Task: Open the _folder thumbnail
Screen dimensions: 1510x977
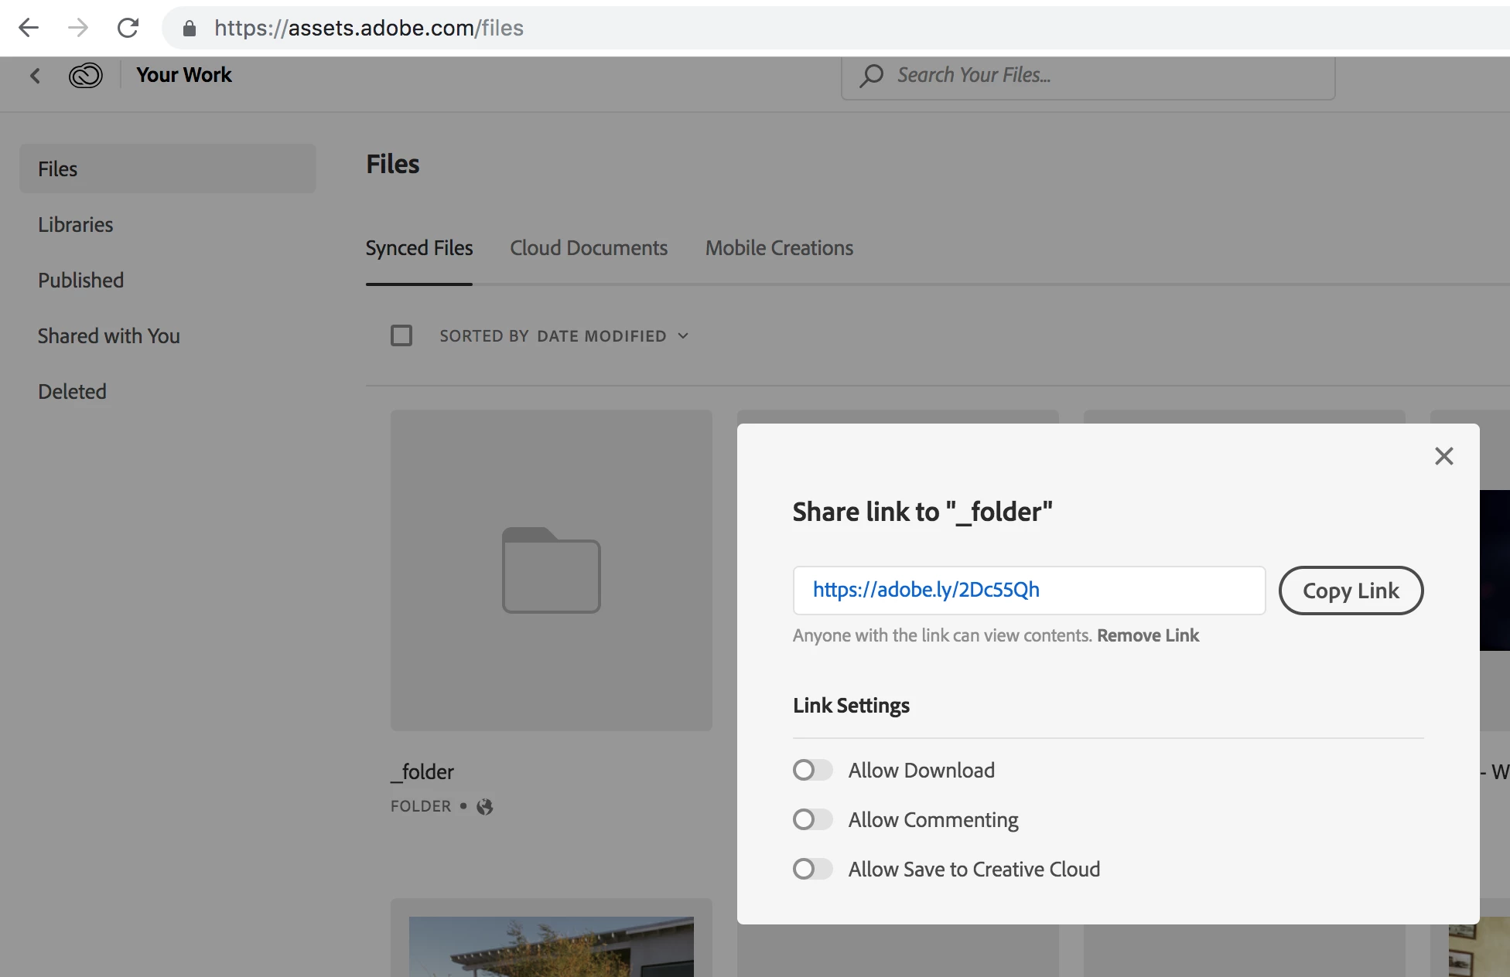Action: tap(551, 570)
